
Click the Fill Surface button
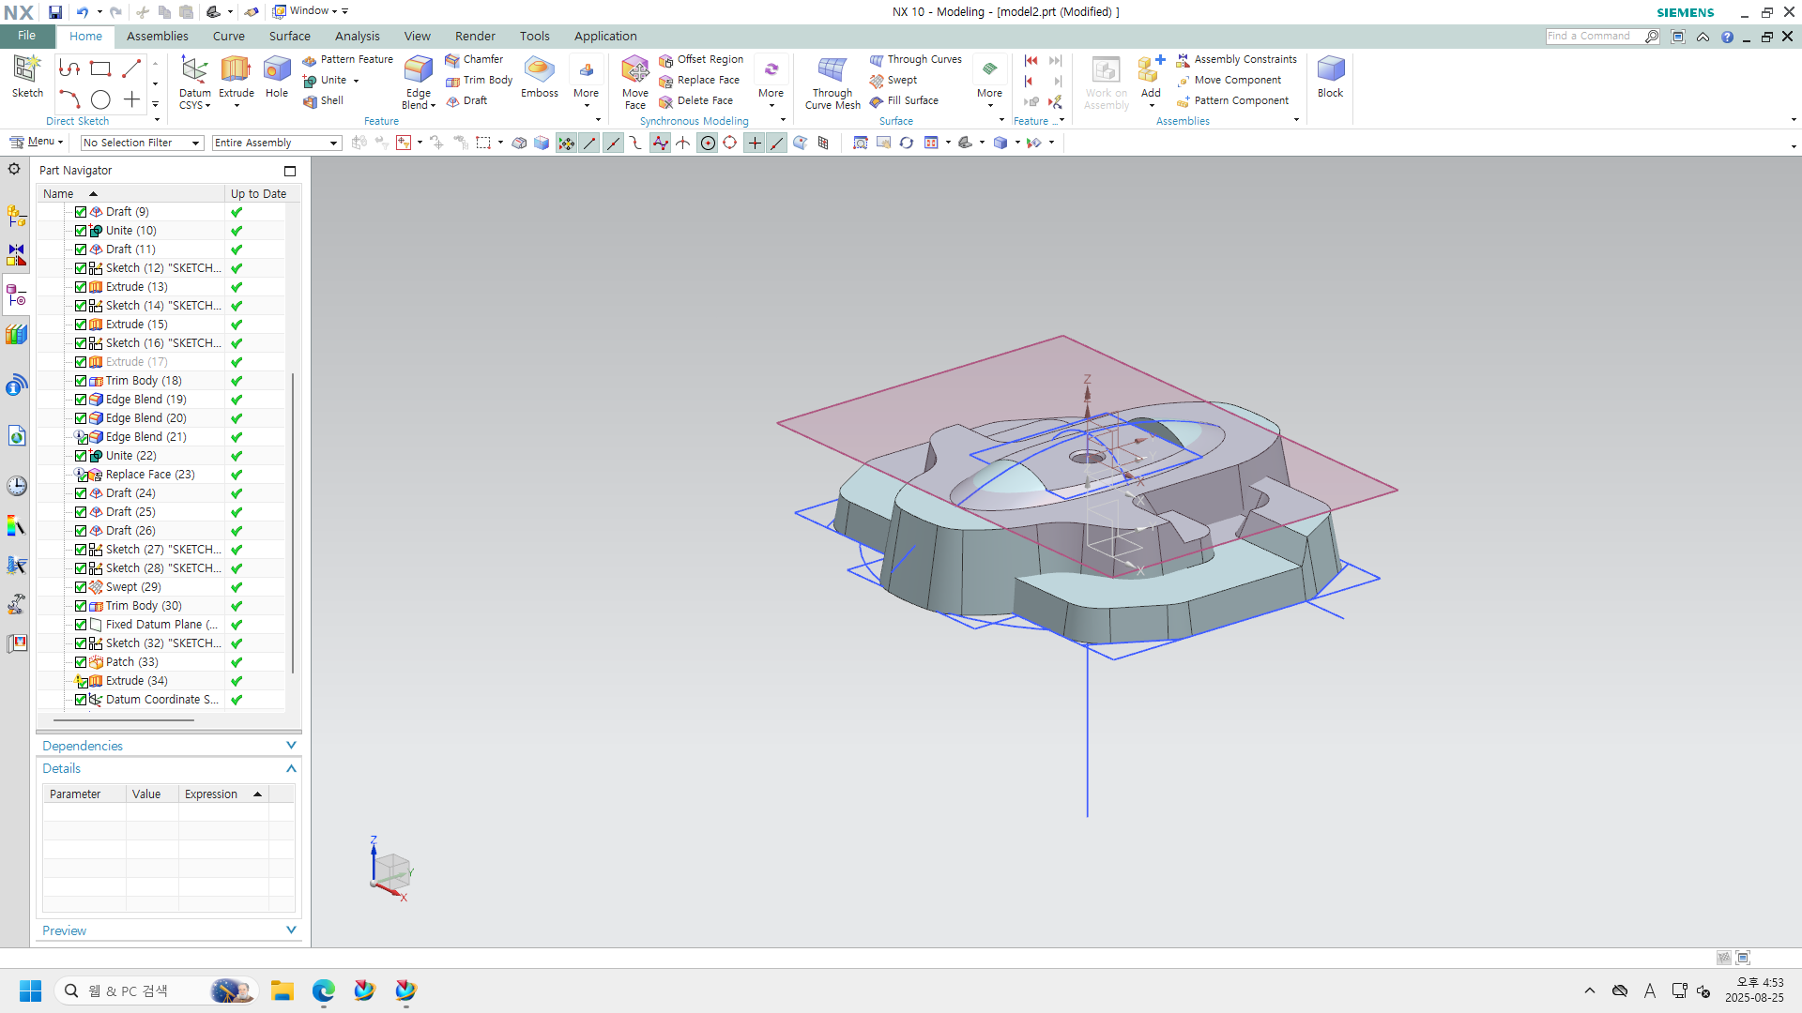[911, 100]
